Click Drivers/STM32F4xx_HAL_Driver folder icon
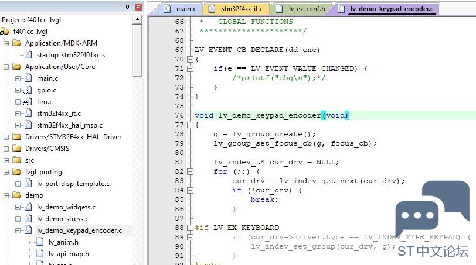Image resolution: width=476 pixels, height=265 pixels. (x=16, y=136)
